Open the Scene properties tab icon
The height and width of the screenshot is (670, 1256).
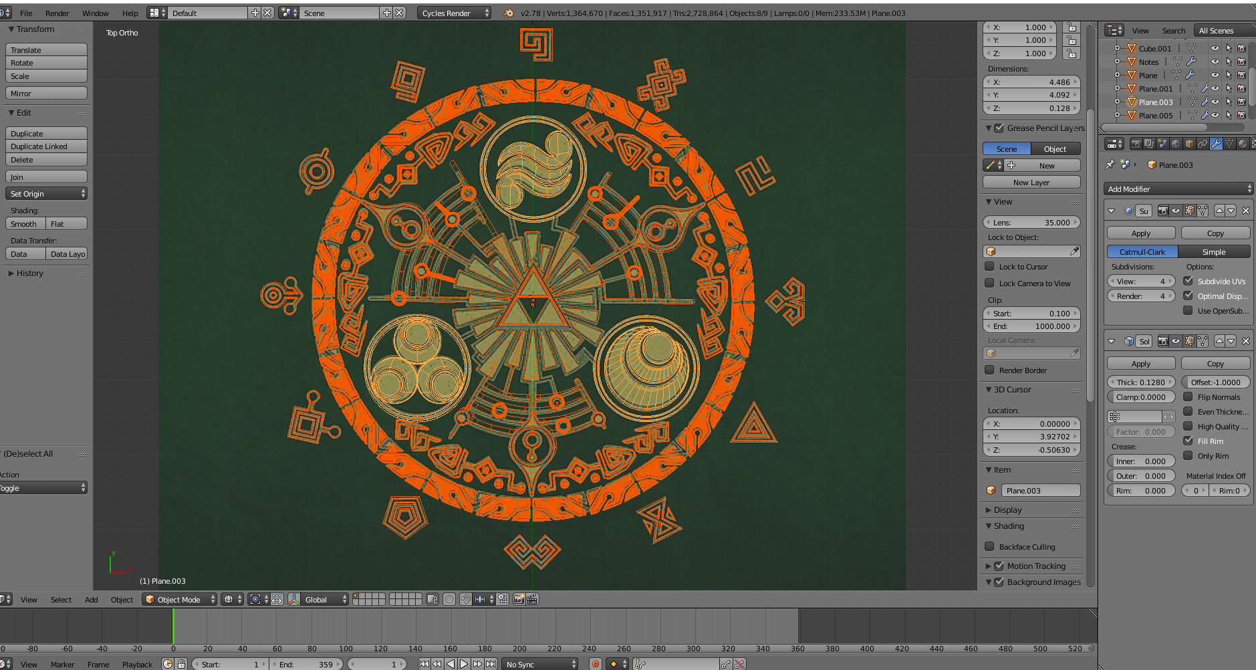[x=1162, y=144]
